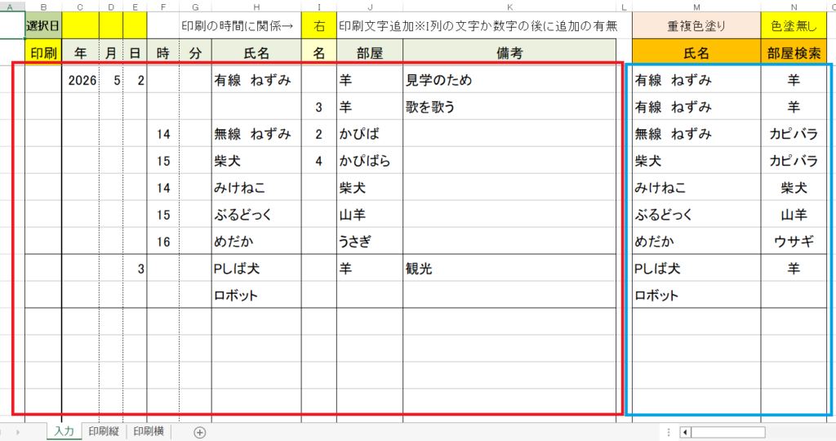
Task: Select the column H header
Action: click(256, 7)
